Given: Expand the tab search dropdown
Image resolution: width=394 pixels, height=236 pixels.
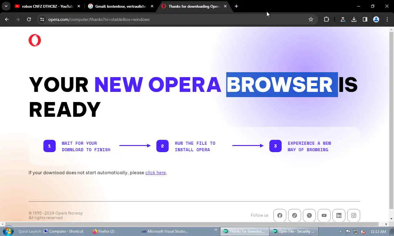Looking at the screenshot, I should coord(6,6).
